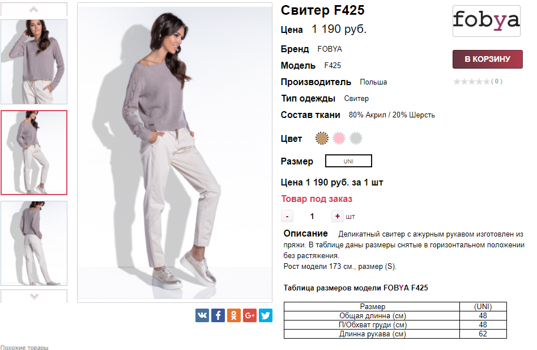This screenshot has height=350, width=537.
Task: Choose the light grey color swatch
Action: point(356,138)
